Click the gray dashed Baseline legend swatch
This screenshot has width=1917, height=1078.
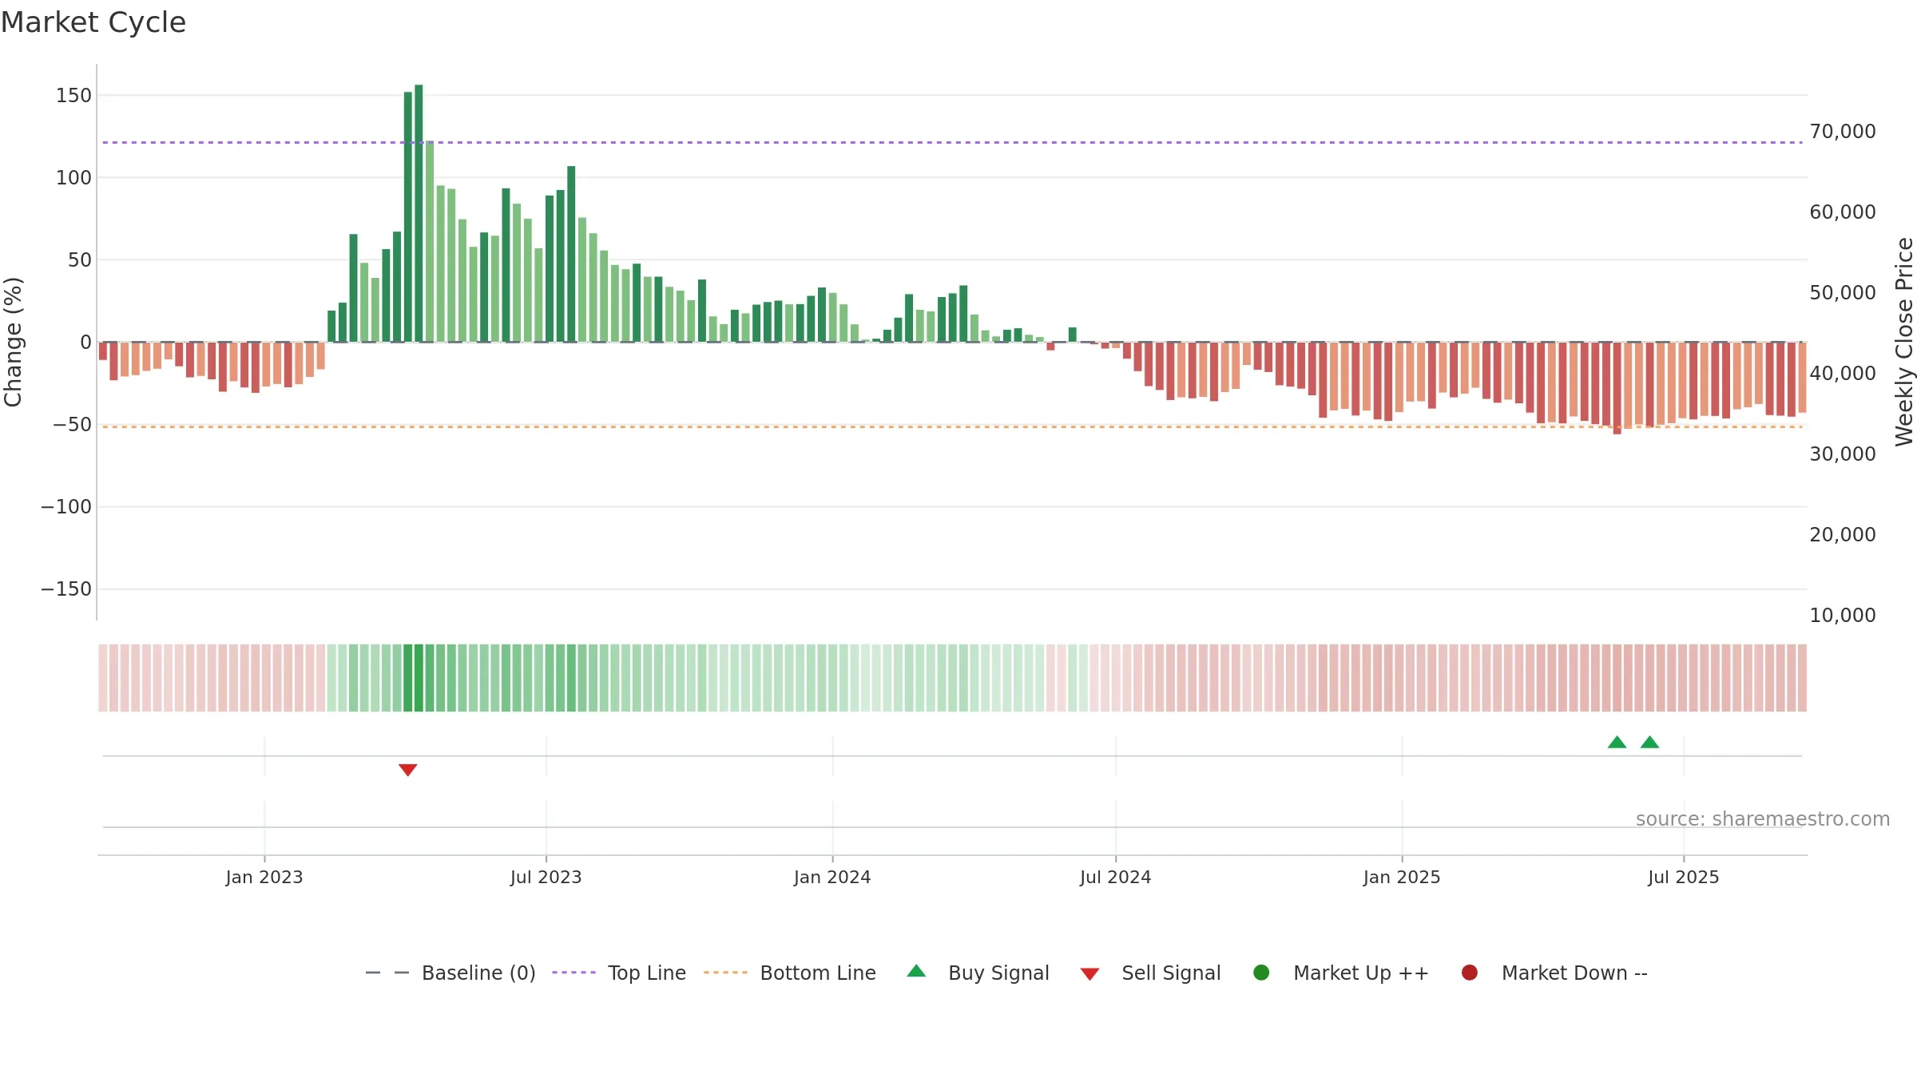pyautogui.click(x=387, y=973)
